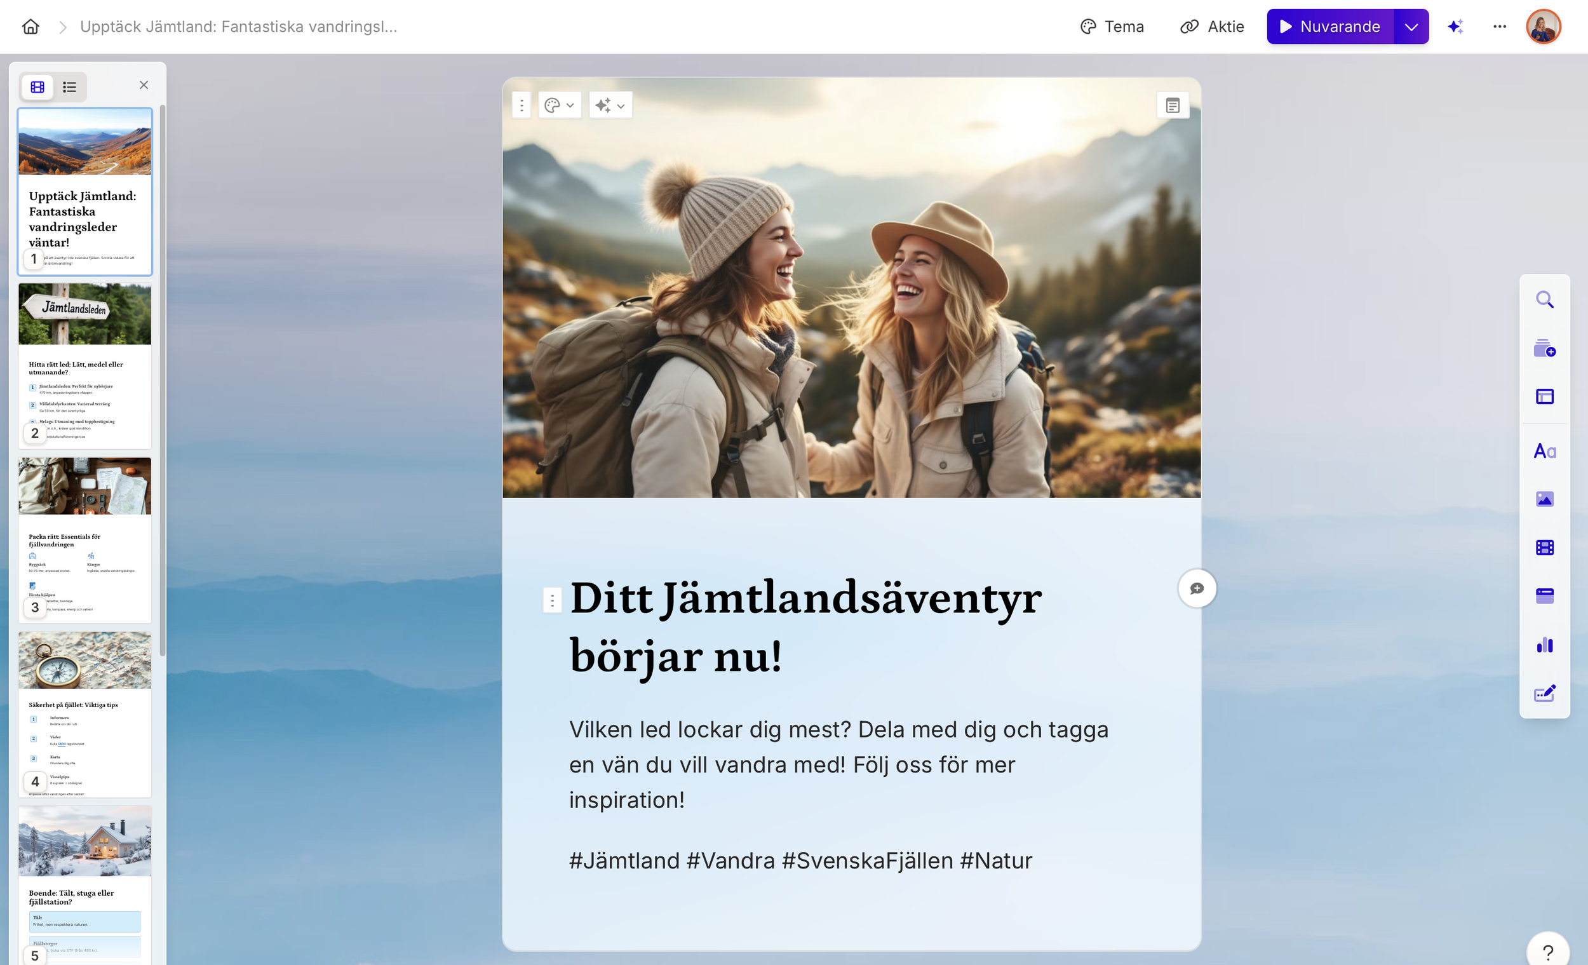
Task: Open charts and diagrams bar icon
Action: click(x=1544, y=645)
